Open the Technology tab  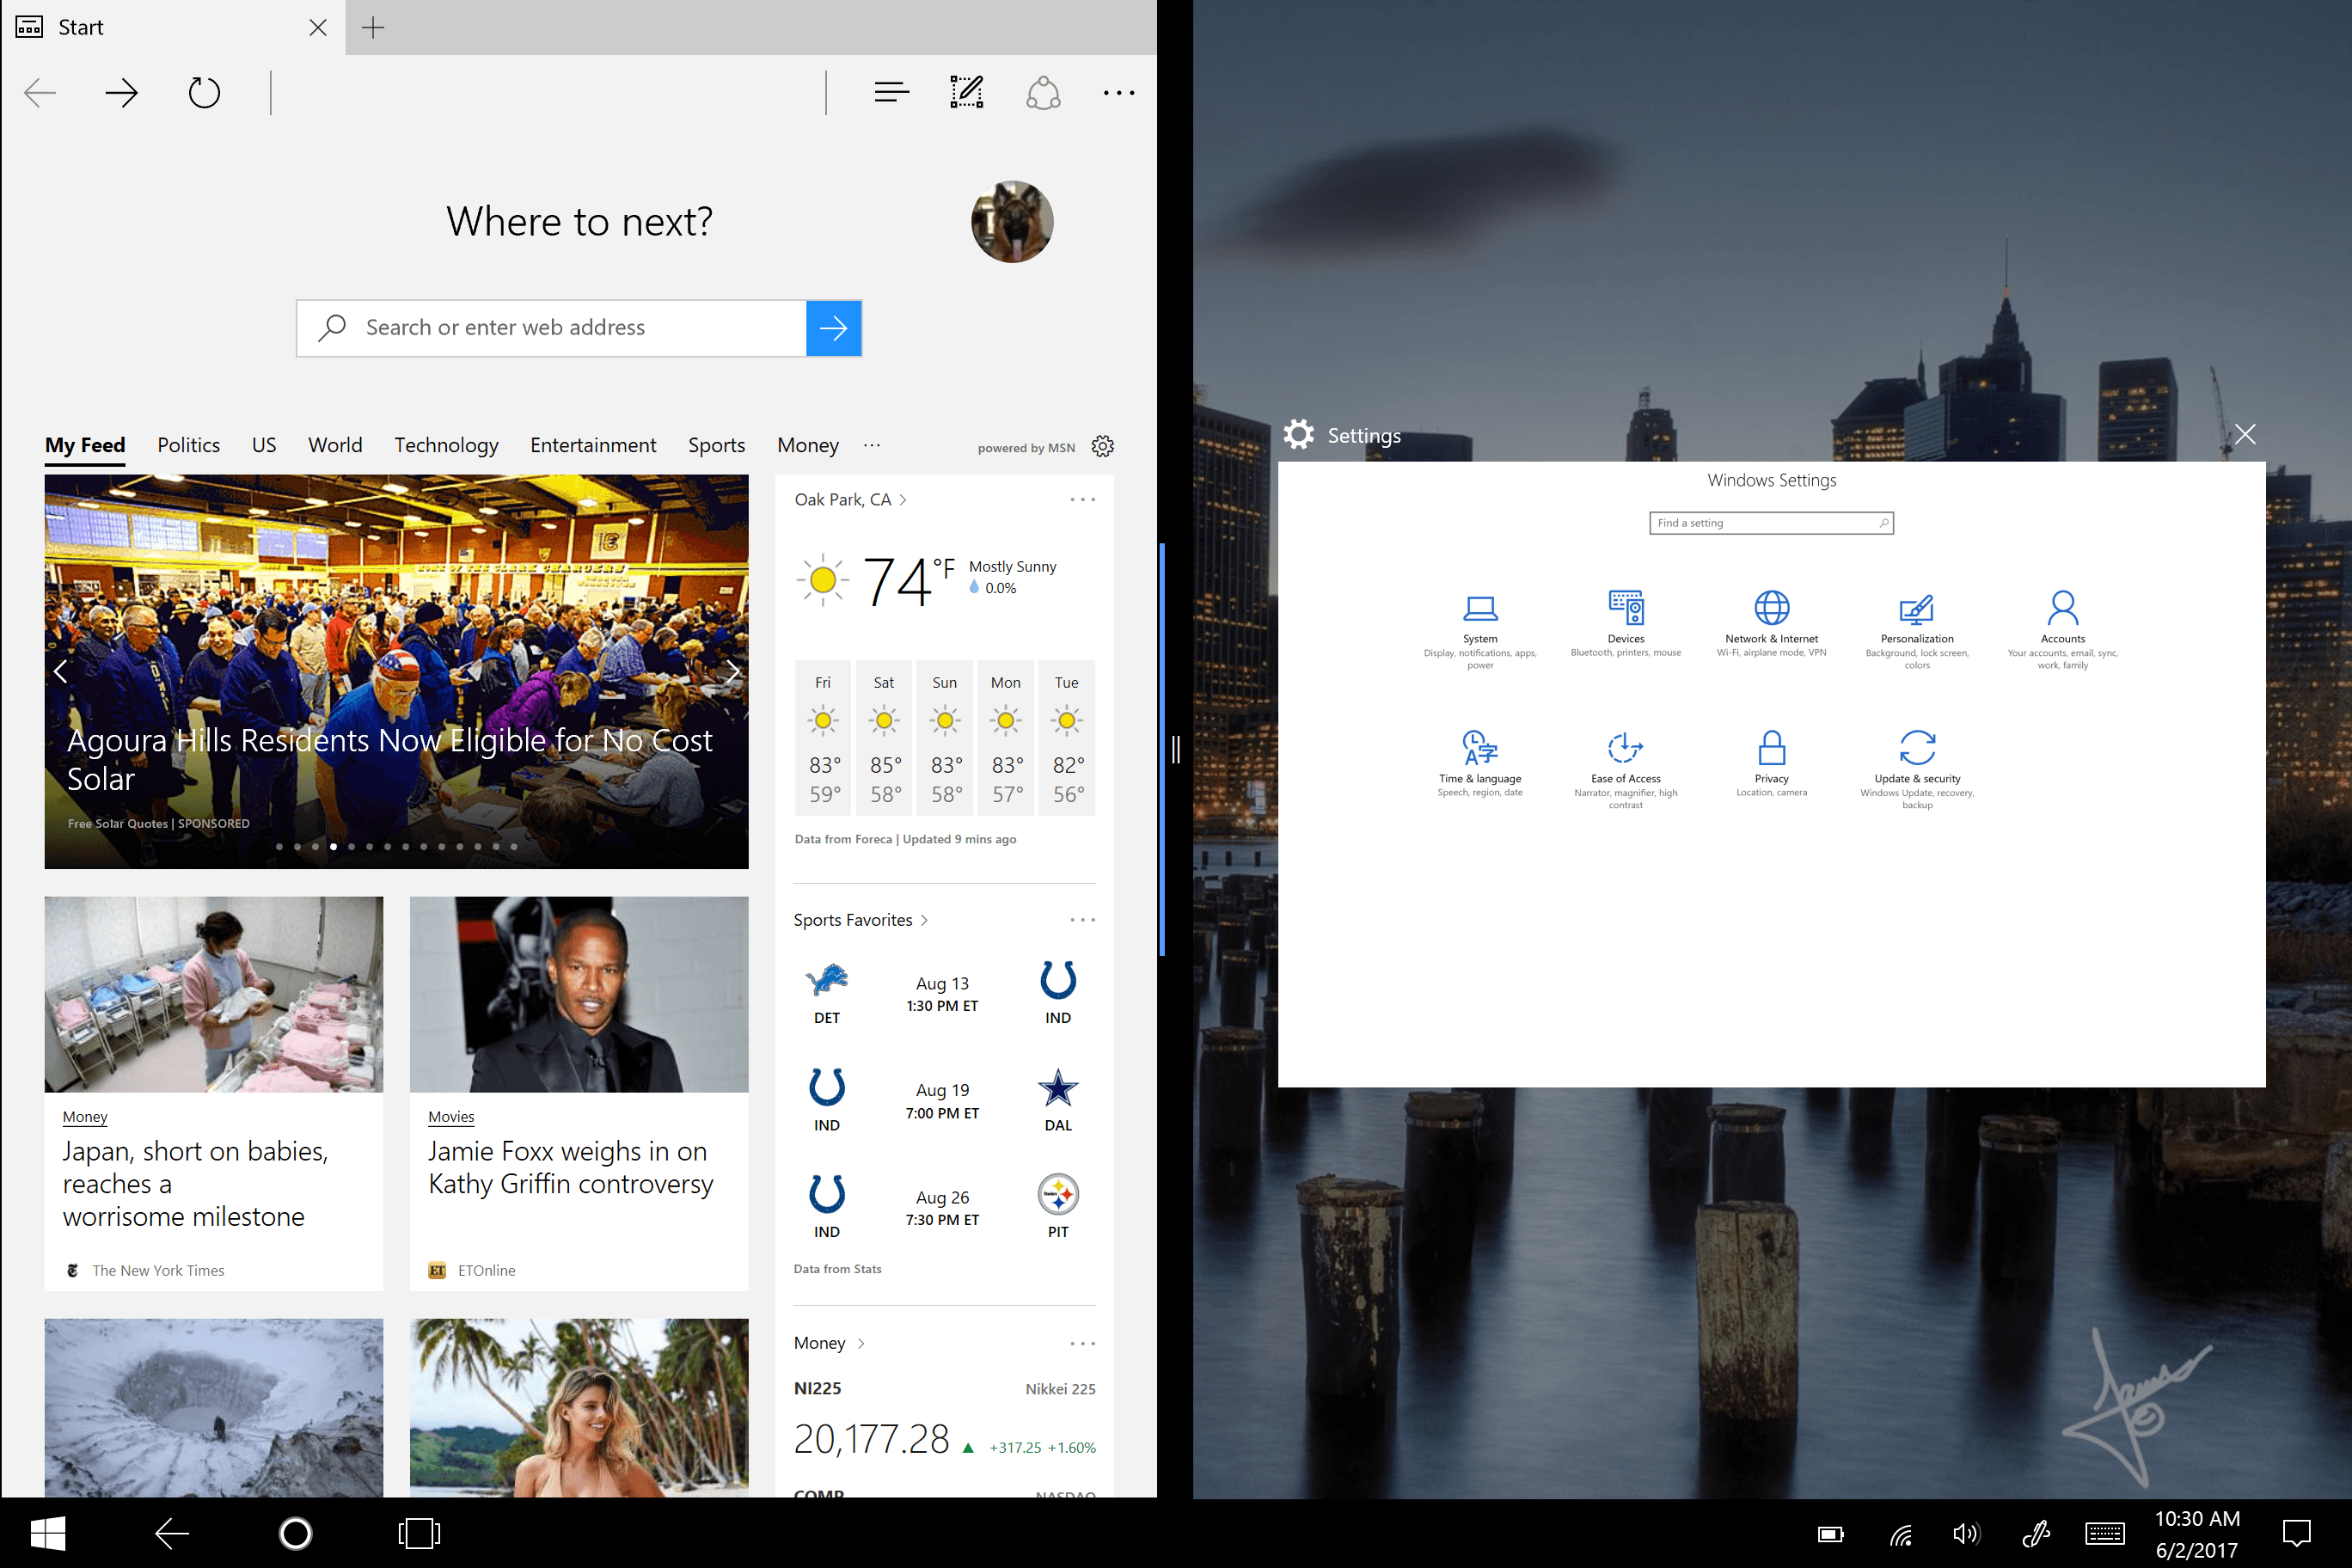coord(446,445)
